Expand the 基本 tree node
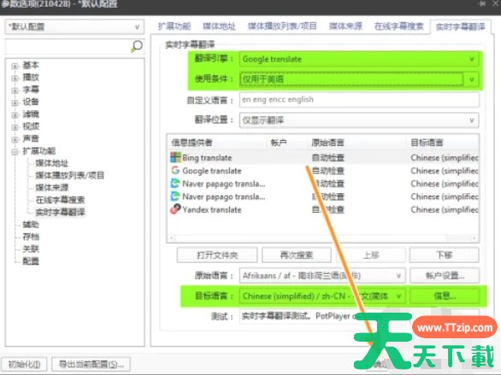Viewport: 501px width, 375px height. click(x=15, y=66)
